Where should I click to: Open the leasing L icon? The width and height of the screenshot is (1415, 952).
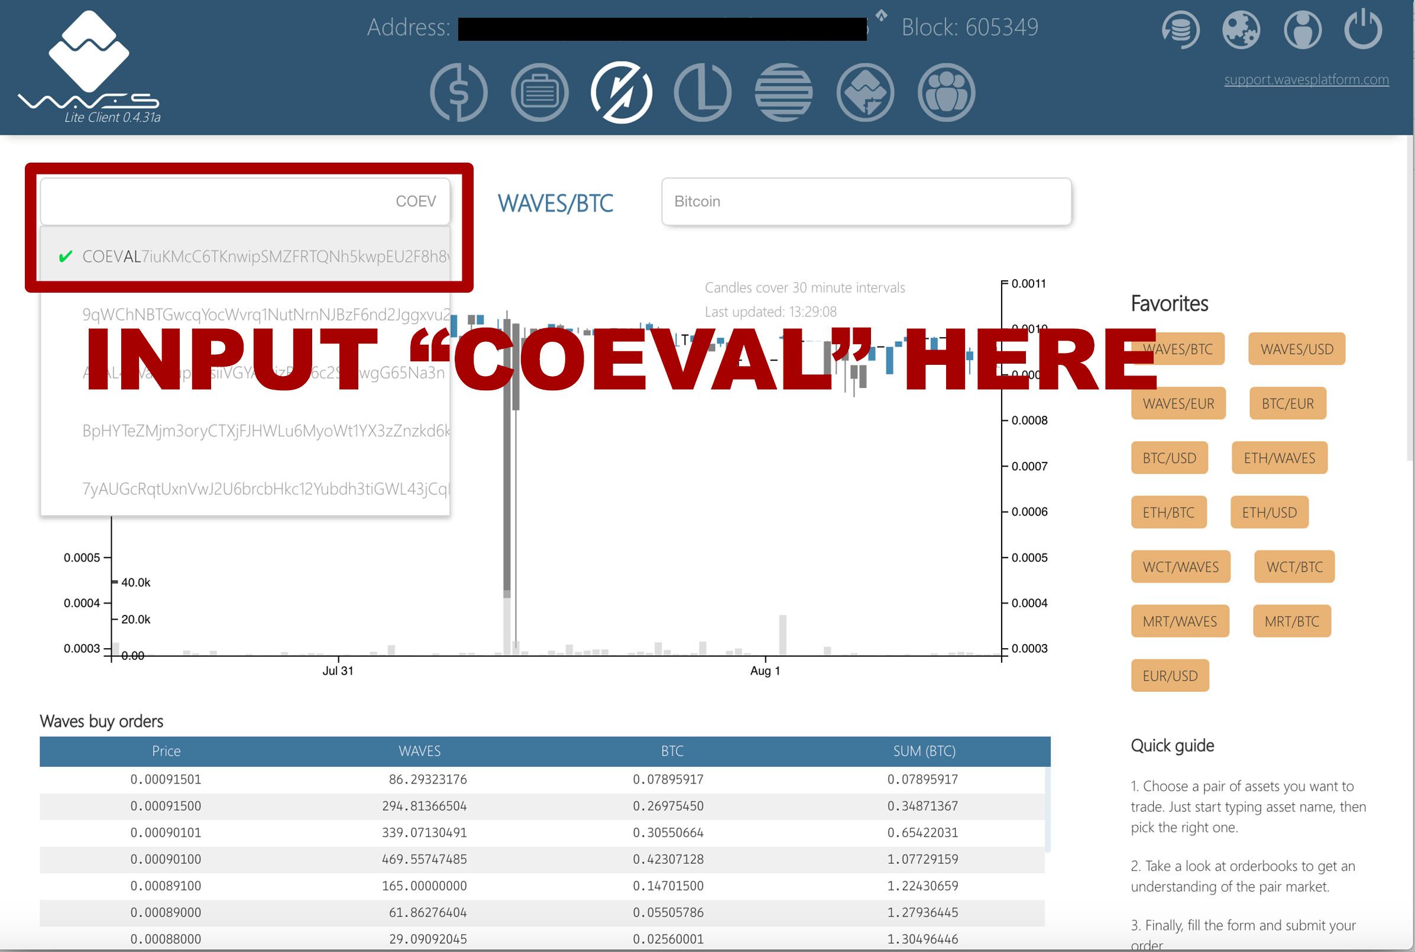click(702, 92)
